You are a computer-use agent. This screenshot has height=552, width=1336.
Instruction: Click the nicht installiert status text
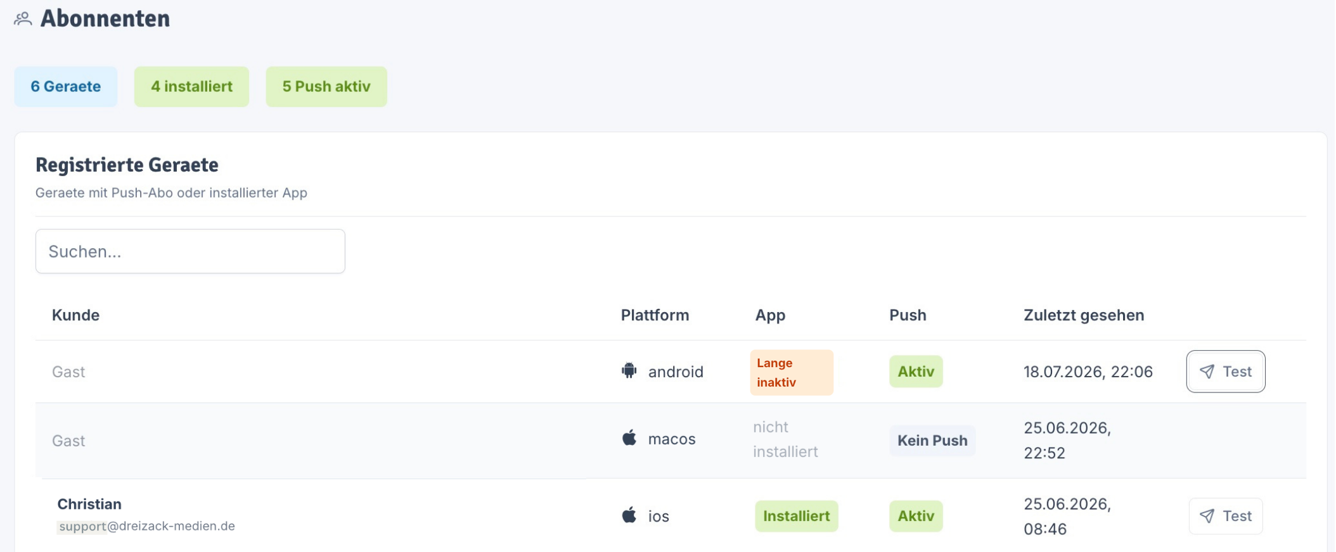coord(785,439)
